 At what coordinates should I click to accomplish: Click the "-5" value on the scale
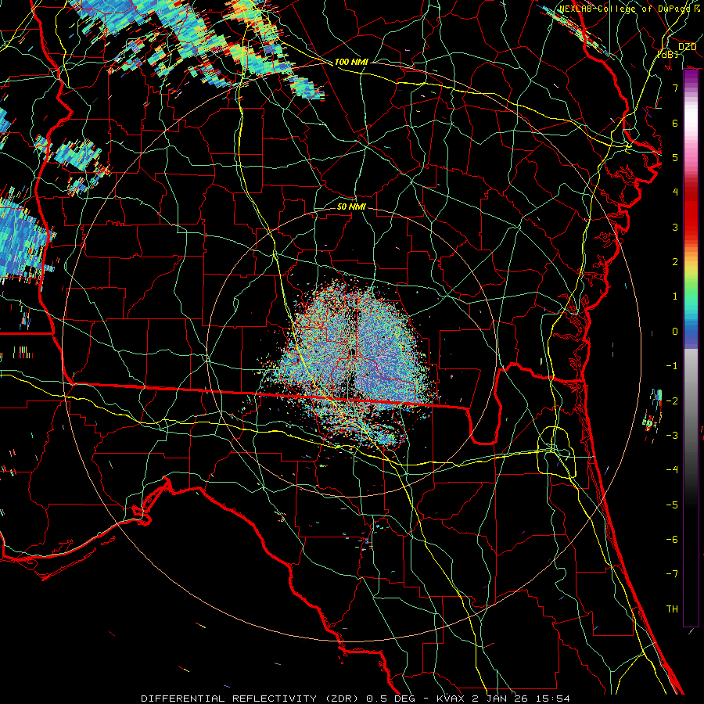pyautogui.click(x=672, y=505)
